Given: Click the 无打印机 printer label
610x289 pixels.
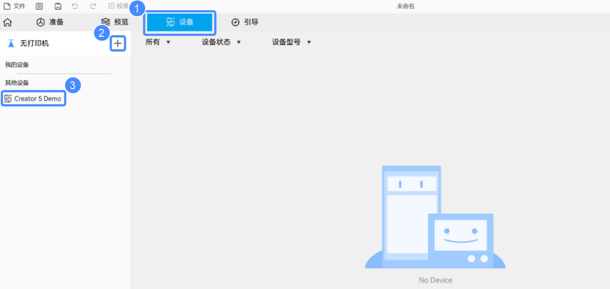Looking at the screenshot, I should [34, 44].
